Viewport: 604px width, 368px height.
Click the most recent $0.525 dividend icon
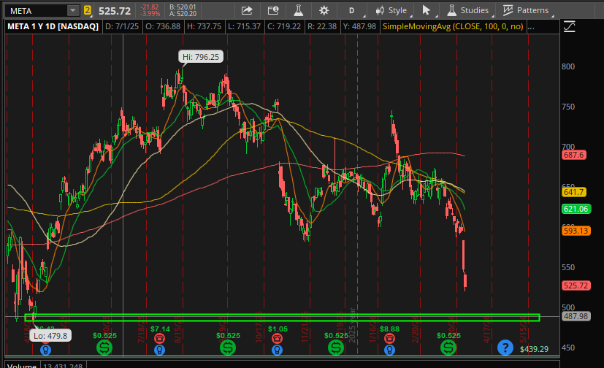click(x=448, y=348)
